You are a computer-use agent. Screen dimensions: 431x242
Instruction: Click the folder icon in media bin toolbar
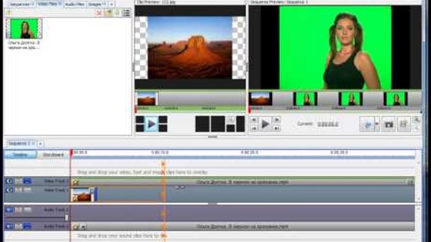click(x=108, y=13)
